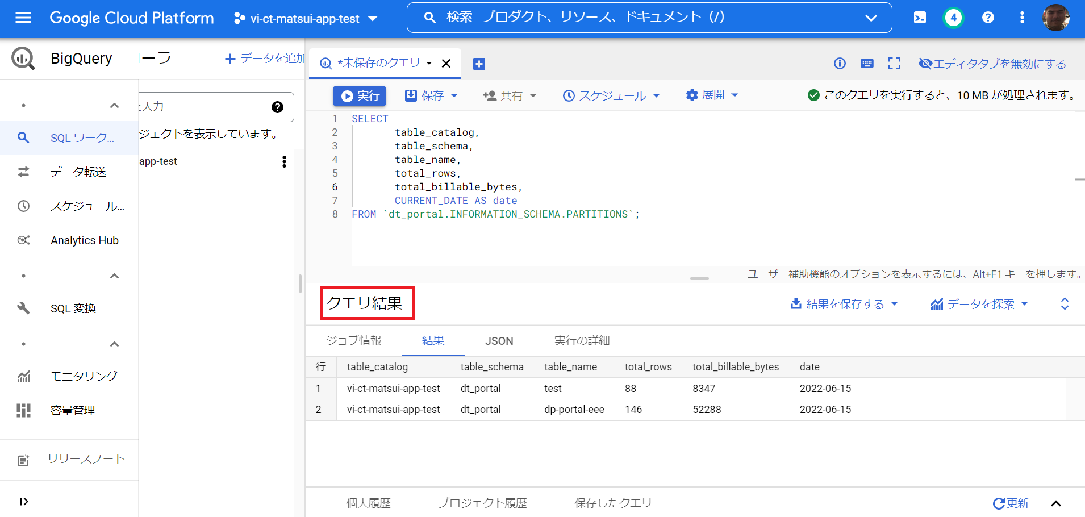1085x517 pixels.
Task: Open SQL ワーク... in the sidebar
Action: [x=69, y=138]
